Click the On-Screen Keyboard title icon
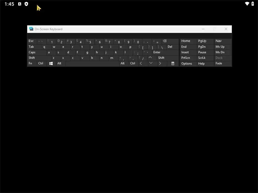Viewport: 258px width, 193px height. click(x=31, y=29)
